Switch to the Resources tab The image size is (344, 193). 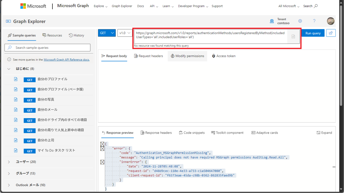pos(52,36)
